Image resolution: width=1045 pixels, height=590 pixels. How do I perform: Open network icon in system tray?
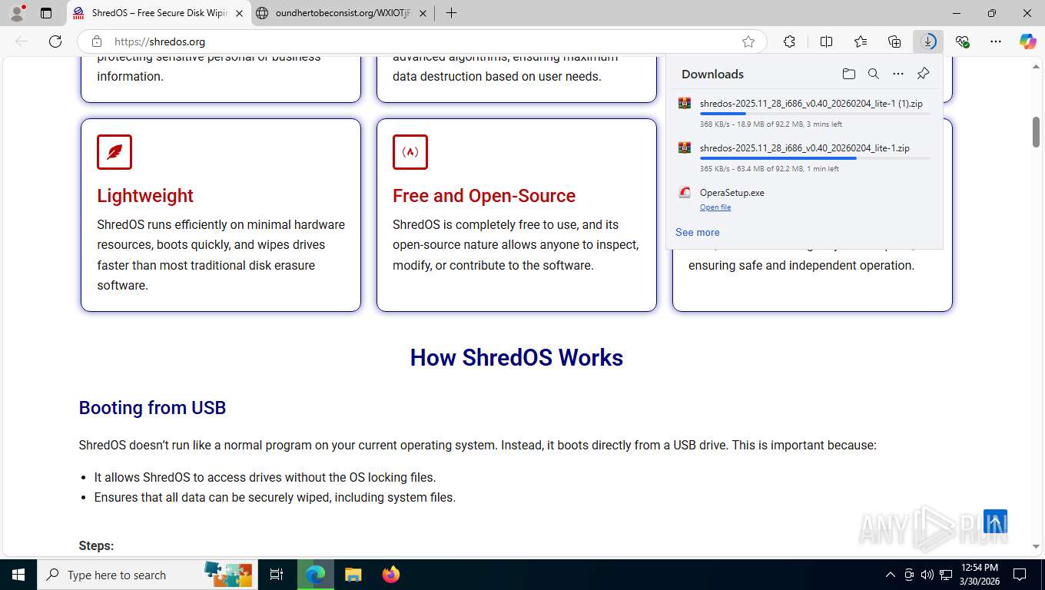click(946, 575)
